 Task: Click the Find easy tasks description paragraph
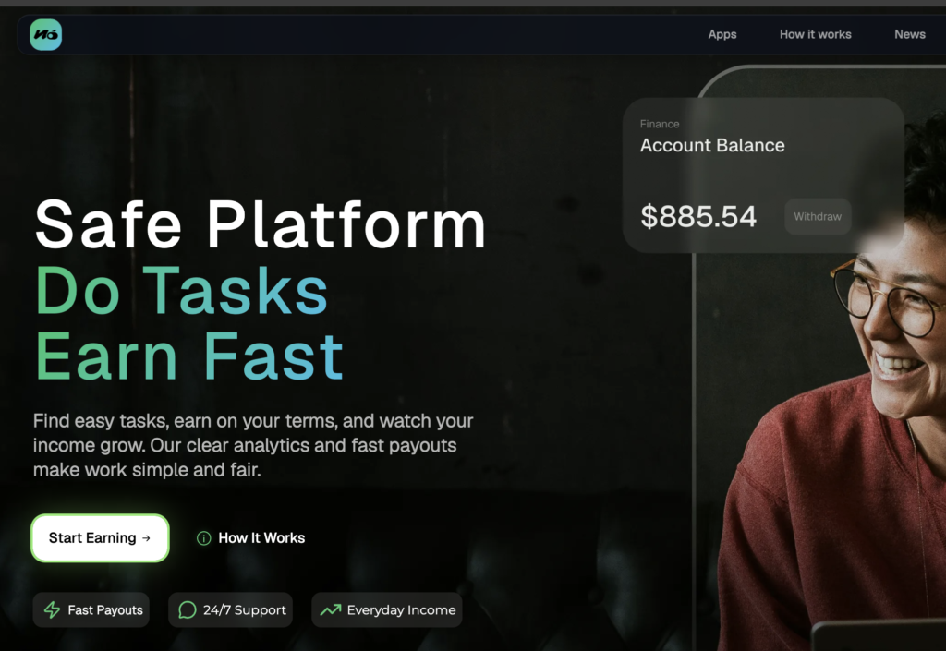point(253,445)
